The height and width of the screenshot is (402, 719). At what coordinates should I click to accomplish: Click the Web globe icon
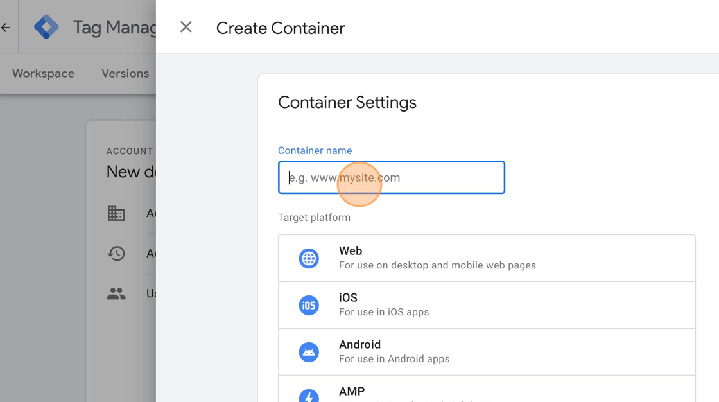click(x=309, y=258)
